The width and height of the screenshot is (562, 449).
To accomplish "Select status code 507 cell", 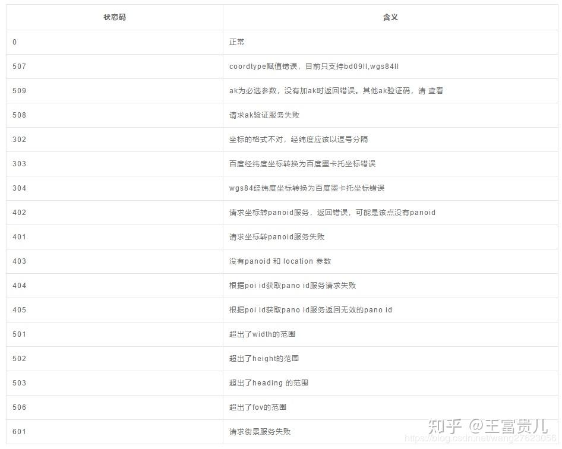I will click(x=115, y=67).
